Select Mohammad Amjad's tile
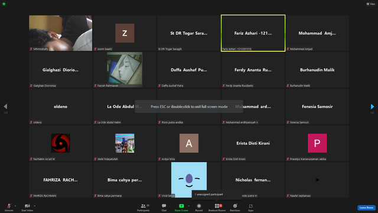378x213 pixels. (x=317, y=33)
